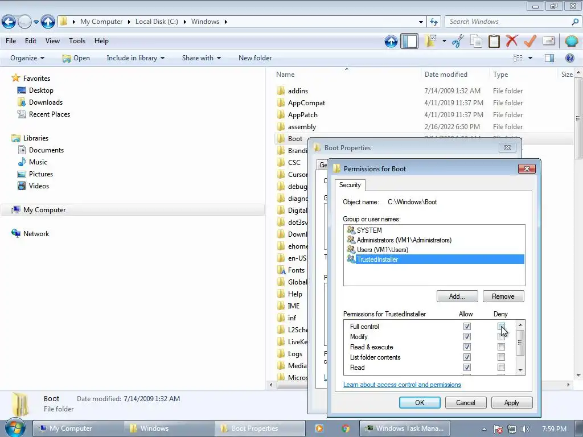Image resolution: width=583 pixels, height=437 pixels.
Task: Toggle Allow for Modify
Action: [467, 337]
